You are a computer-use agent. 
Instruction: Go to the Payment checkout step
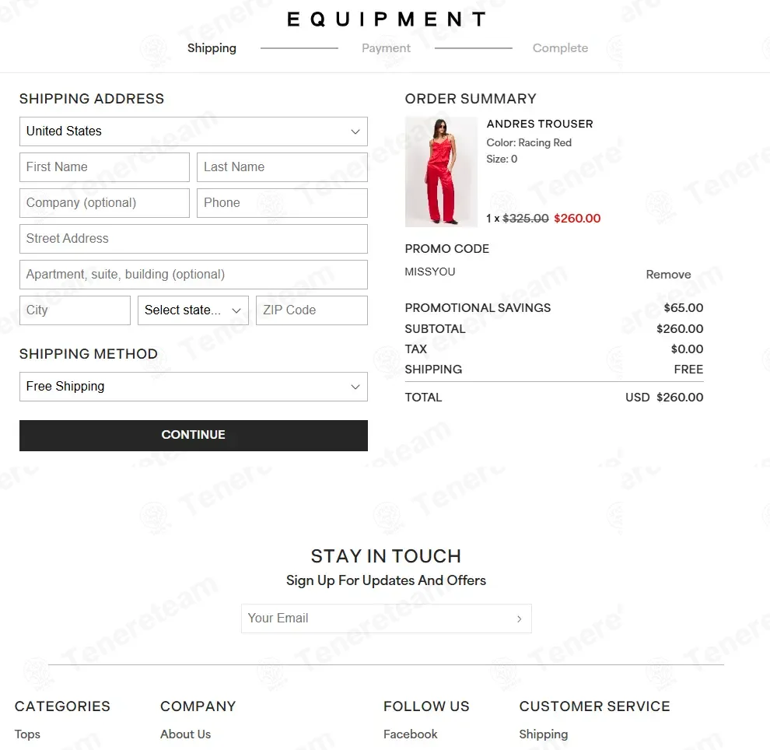point(386,48)
